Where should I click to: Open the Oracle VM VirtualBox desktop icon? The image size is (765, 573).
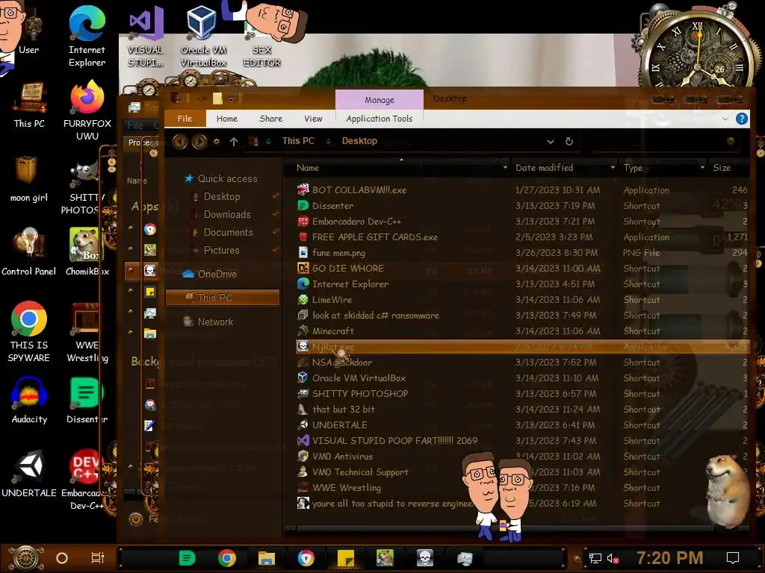(203, 37)
